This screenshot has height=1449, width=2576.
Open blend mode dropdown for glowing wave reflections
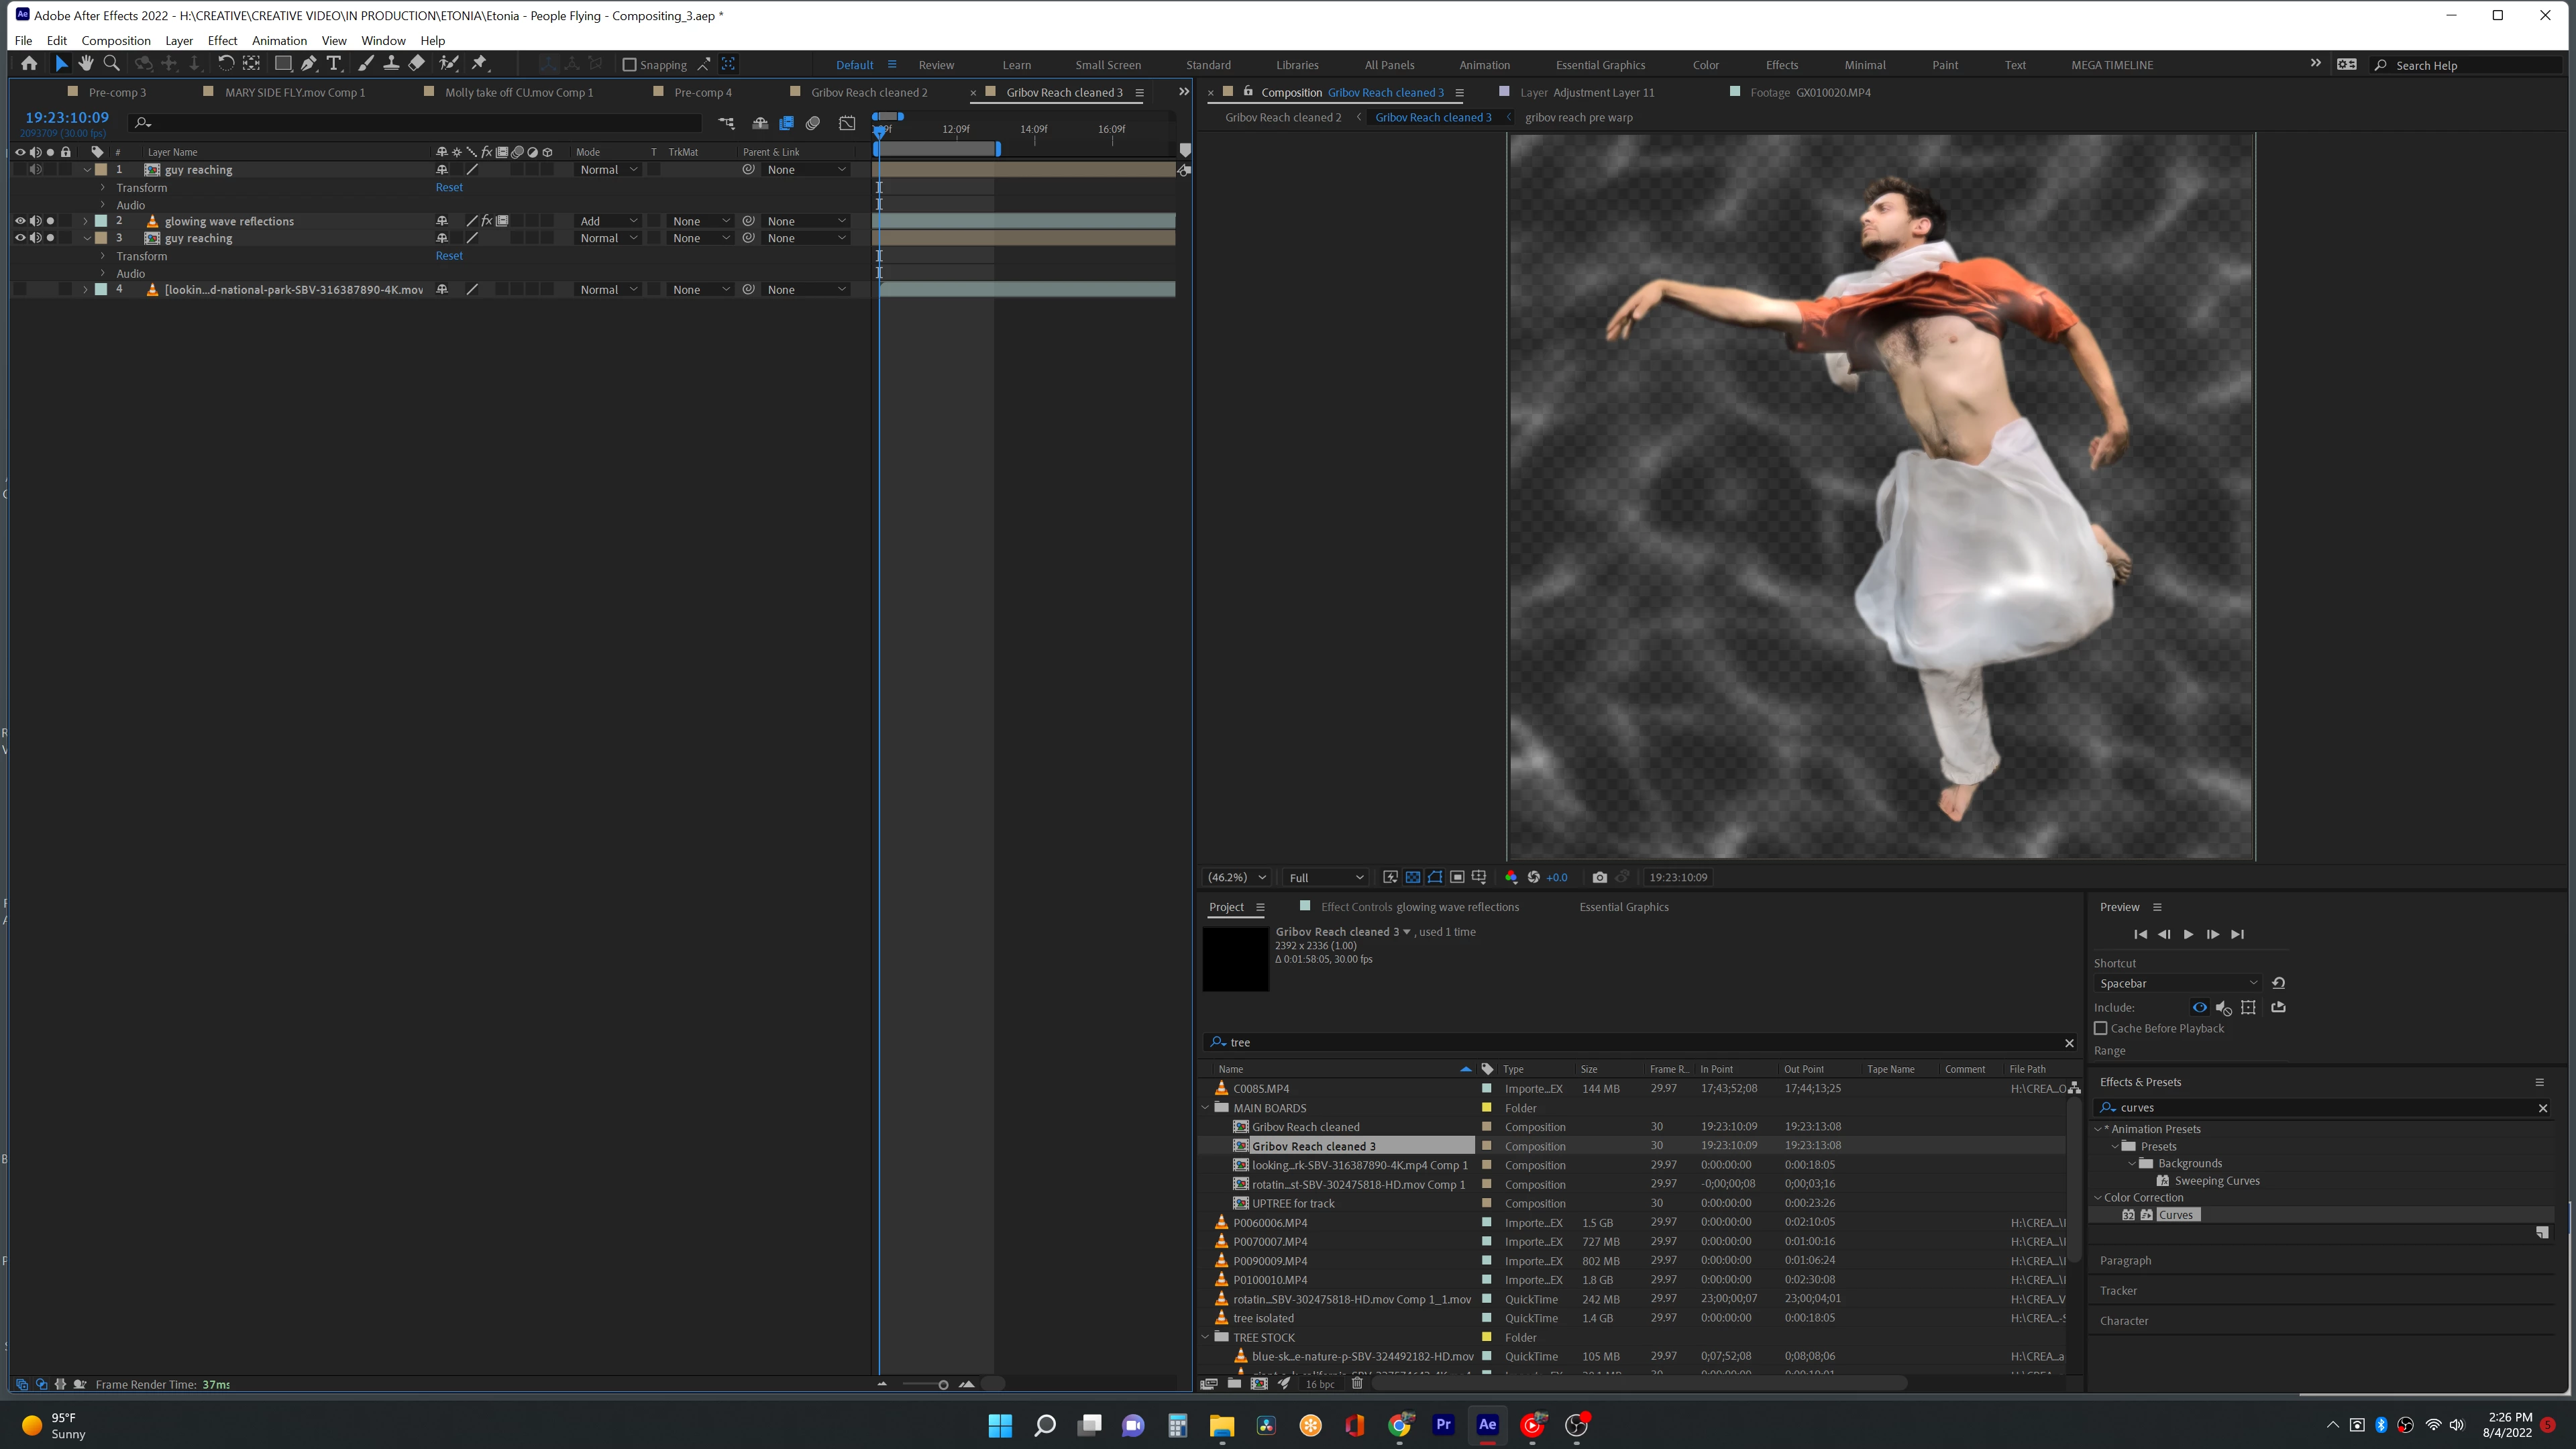click(608, 221)
